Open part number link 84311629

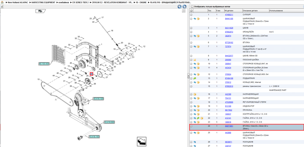pos(229,28)
